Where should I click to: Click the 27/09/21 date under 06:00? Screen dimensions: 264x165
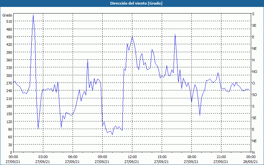(x=72, y=162)
